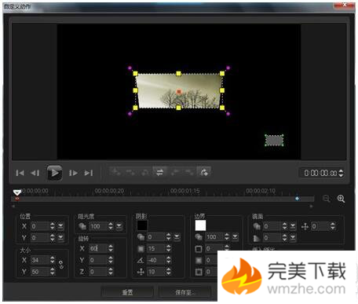Screen dimensions: 358x304
Task: Click the Rotation Z value field
Action: click(98, 272)
